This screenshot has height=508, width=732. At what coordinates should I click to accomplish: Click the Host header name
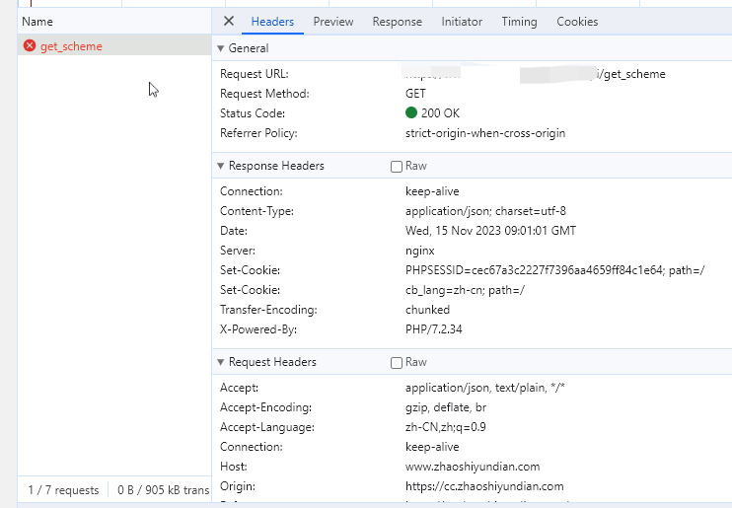coord(234,467)
